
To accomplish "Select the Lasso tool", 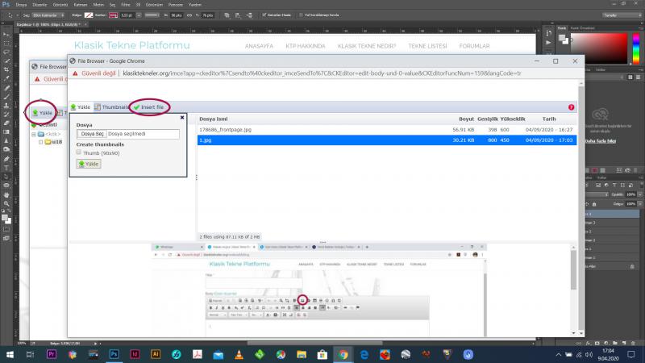I will click(6, 52).
